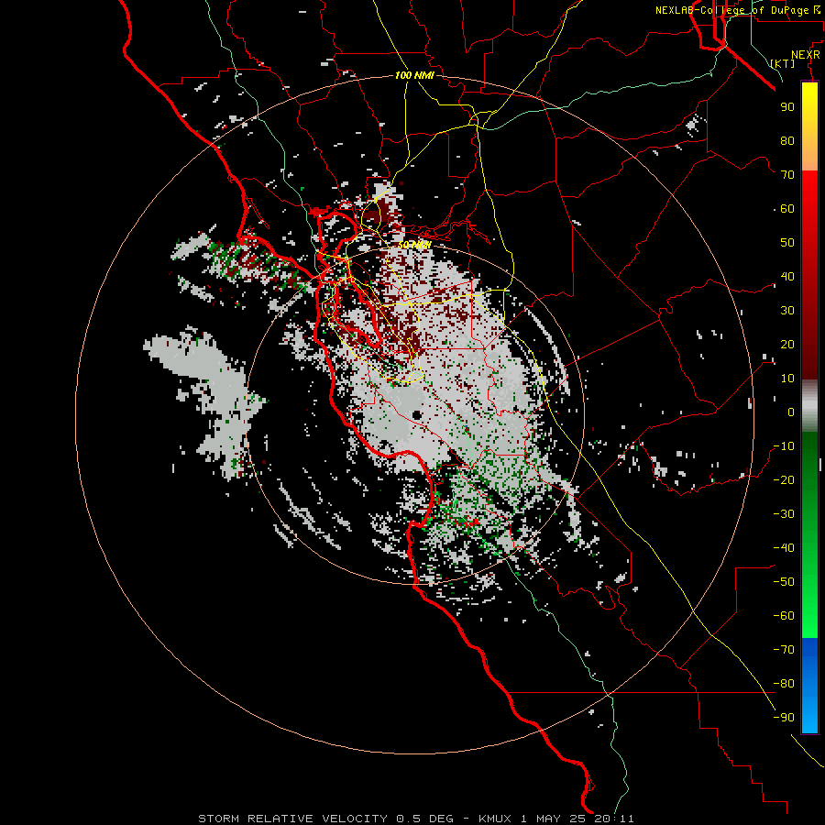Click the -60 value on velocity scale
This screenshot has width=825, height=825.
(784, 616)
